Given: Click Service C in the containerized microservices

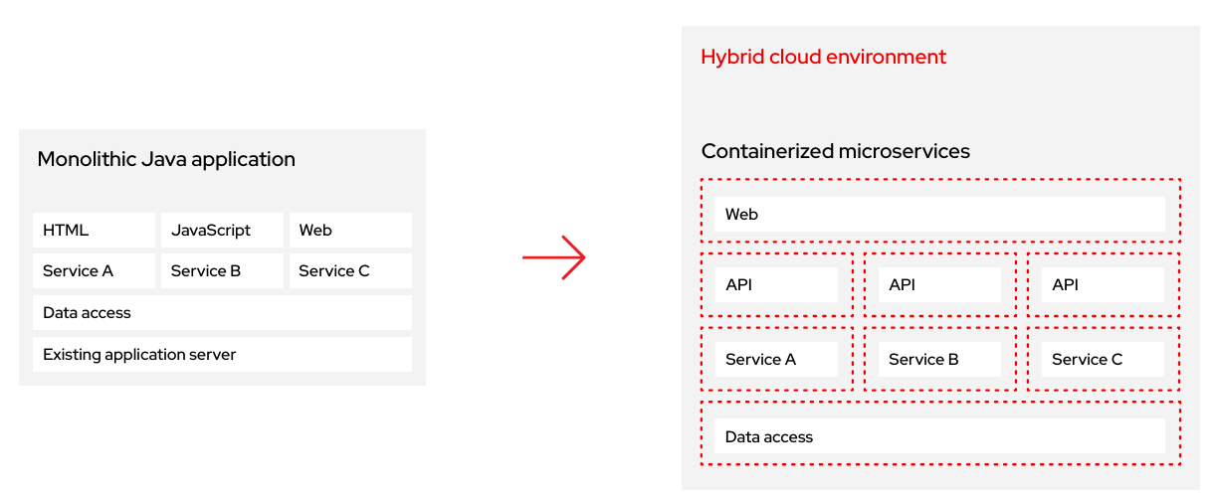Looking at the screenshot, I should pyautogui.click(x=1103, y=359).
